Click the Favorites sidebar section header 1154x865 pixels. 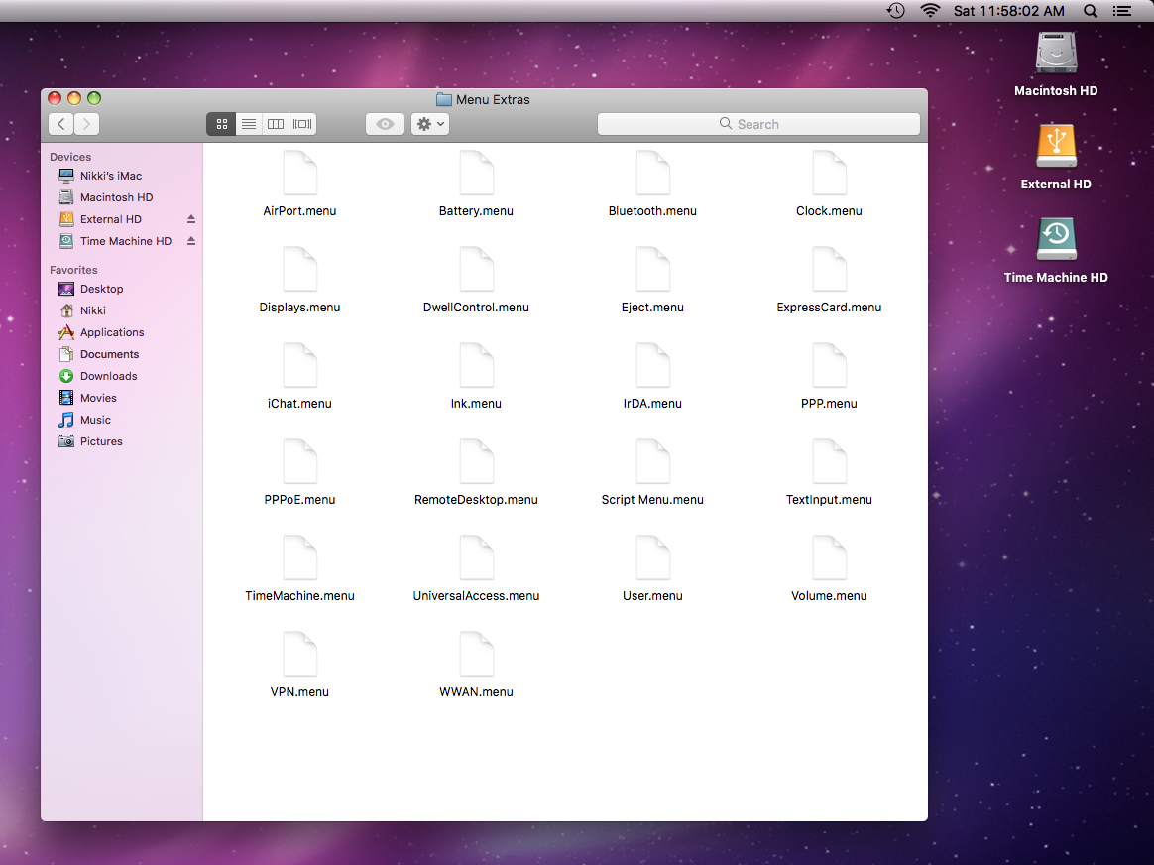pyautogui.click(x=73, y=270)
